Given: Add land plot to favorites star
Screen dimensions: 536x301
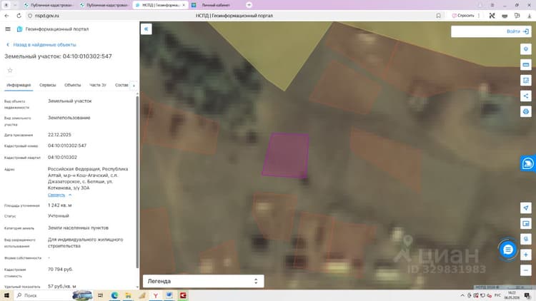Looking at the screenshot, I should [10, 71].
